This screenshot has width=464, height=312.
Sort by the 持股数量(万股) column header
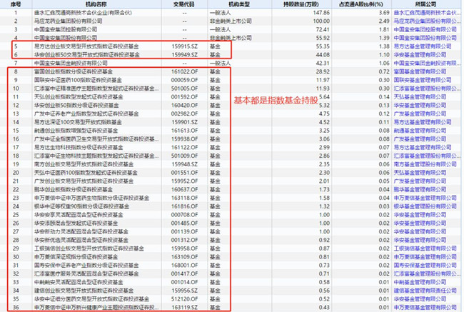301,4
